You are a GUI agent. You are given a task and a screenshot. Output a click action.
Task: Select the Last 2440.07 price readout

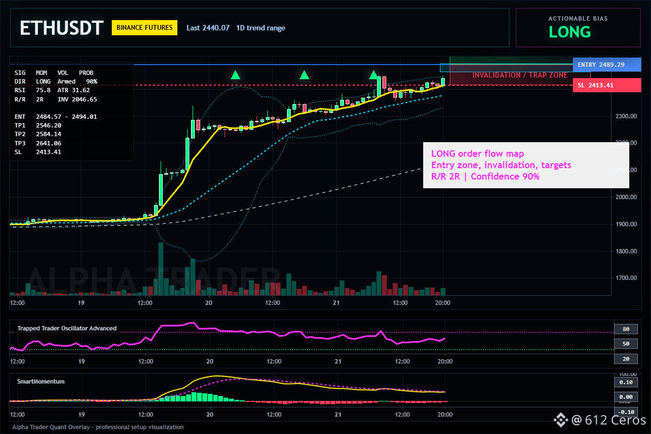208,28
